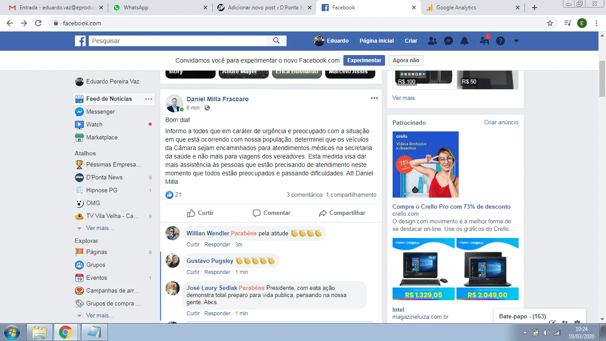
Task: Open Chrome from the Windows taskbar
Action: (x=66, y=332)
